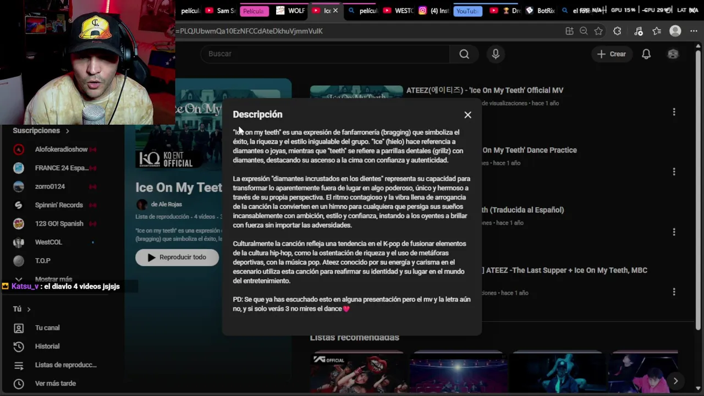The image size is (704, 396).
Task: Open the browser three-dot settings menu
Action: coord(694,31)
